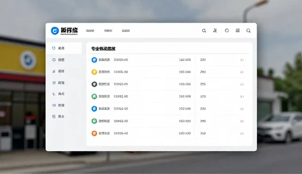The image size is (302, 174).
Task: Select the sixth sidebar item with monitor icon
Action: [64, 105]
